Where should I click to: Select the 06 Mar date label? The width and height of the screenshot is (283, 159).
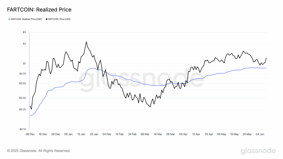click(x=145, y=134)
